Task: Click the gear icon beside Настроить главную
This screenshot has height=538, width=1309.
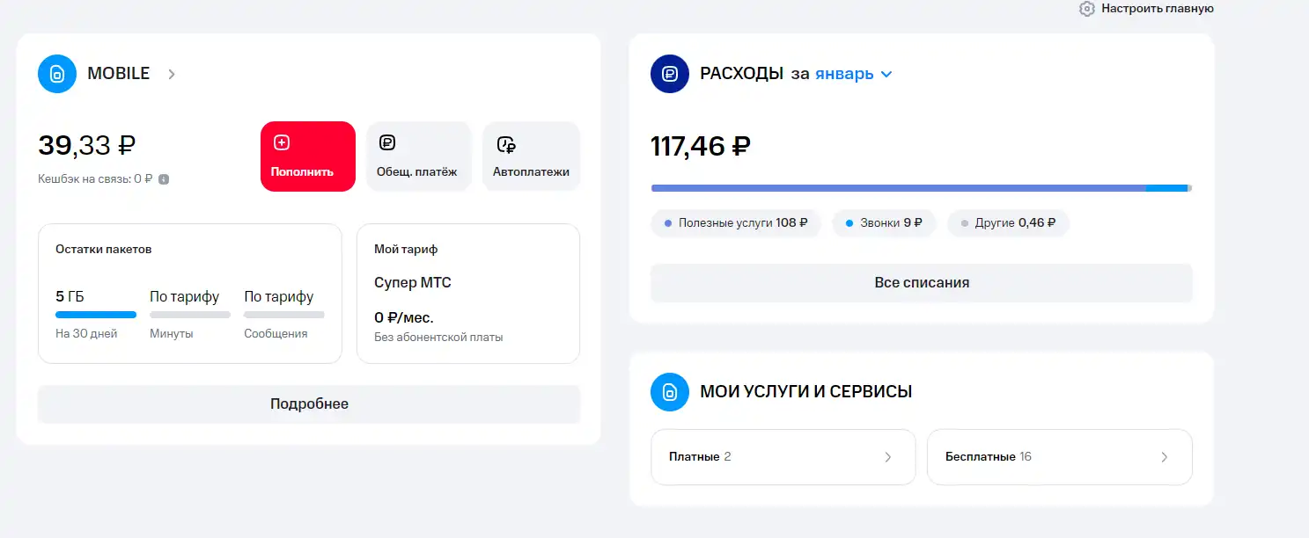Action: click(1087, 9)
